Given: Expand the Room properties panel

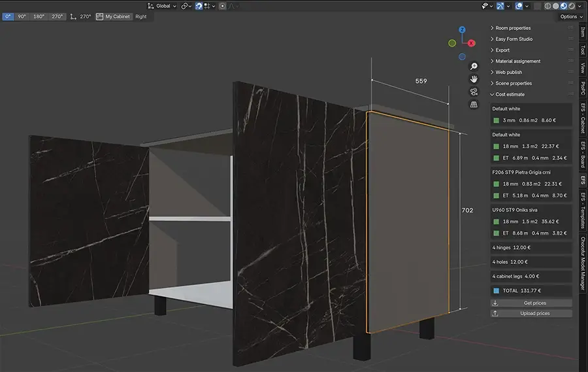Looking at the screenshot, I should 513,28.
